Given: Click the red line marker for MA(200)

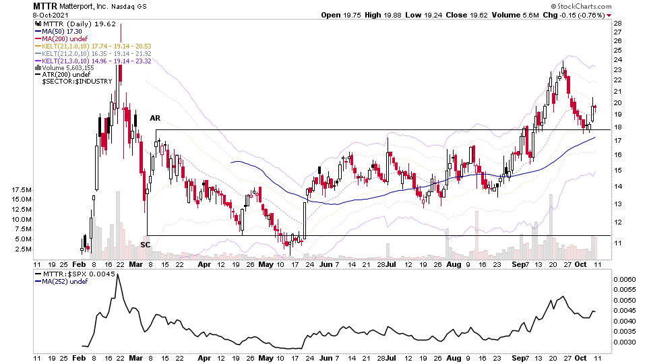Looking at the screenshot, I should coord(38,39).
